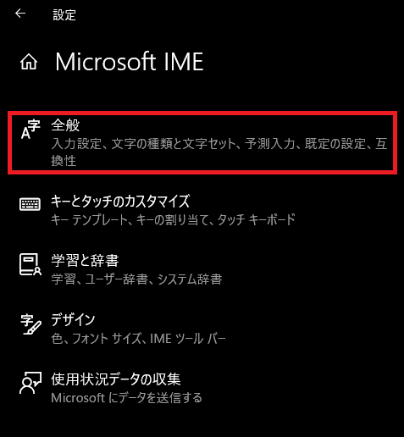This screenshot has width=404, height=437.
Task: Go to Settings home via house icon
Action: pos(29,62)
